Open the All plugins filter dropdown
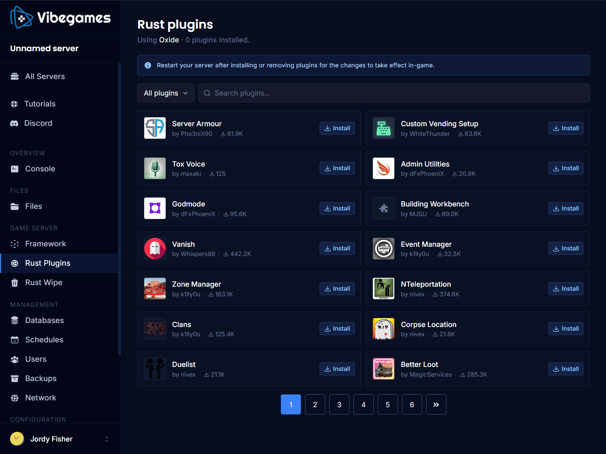The image size is (606, 454). [x=166, y=93]
